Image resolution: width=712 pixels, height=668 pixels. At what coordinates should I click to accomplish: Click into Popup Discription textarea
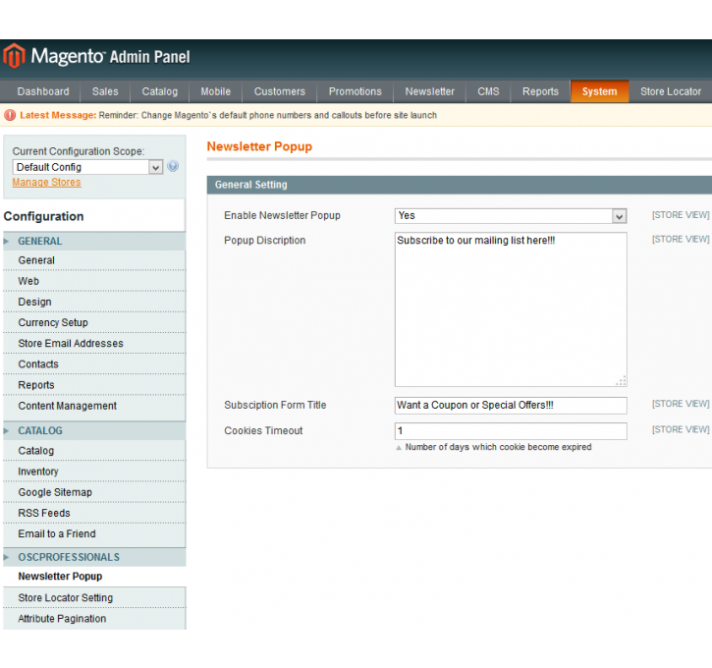[x=511, y=309]
